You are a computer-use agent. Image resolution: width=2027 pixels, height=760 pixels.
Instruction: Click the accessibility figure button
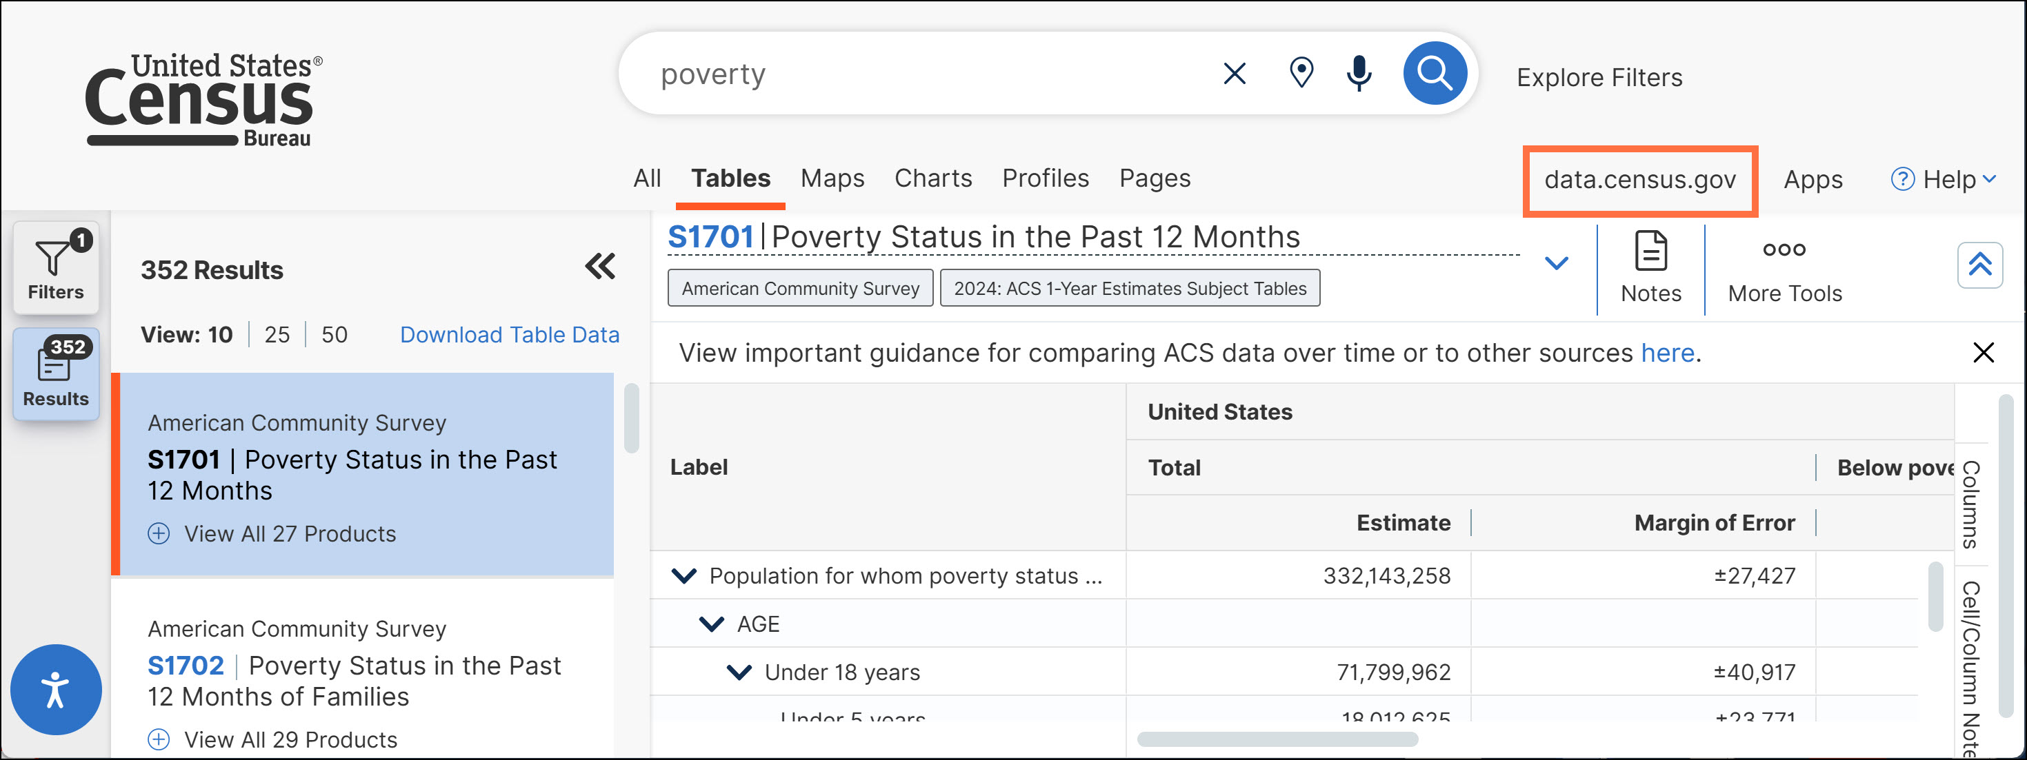coord(55,689)
